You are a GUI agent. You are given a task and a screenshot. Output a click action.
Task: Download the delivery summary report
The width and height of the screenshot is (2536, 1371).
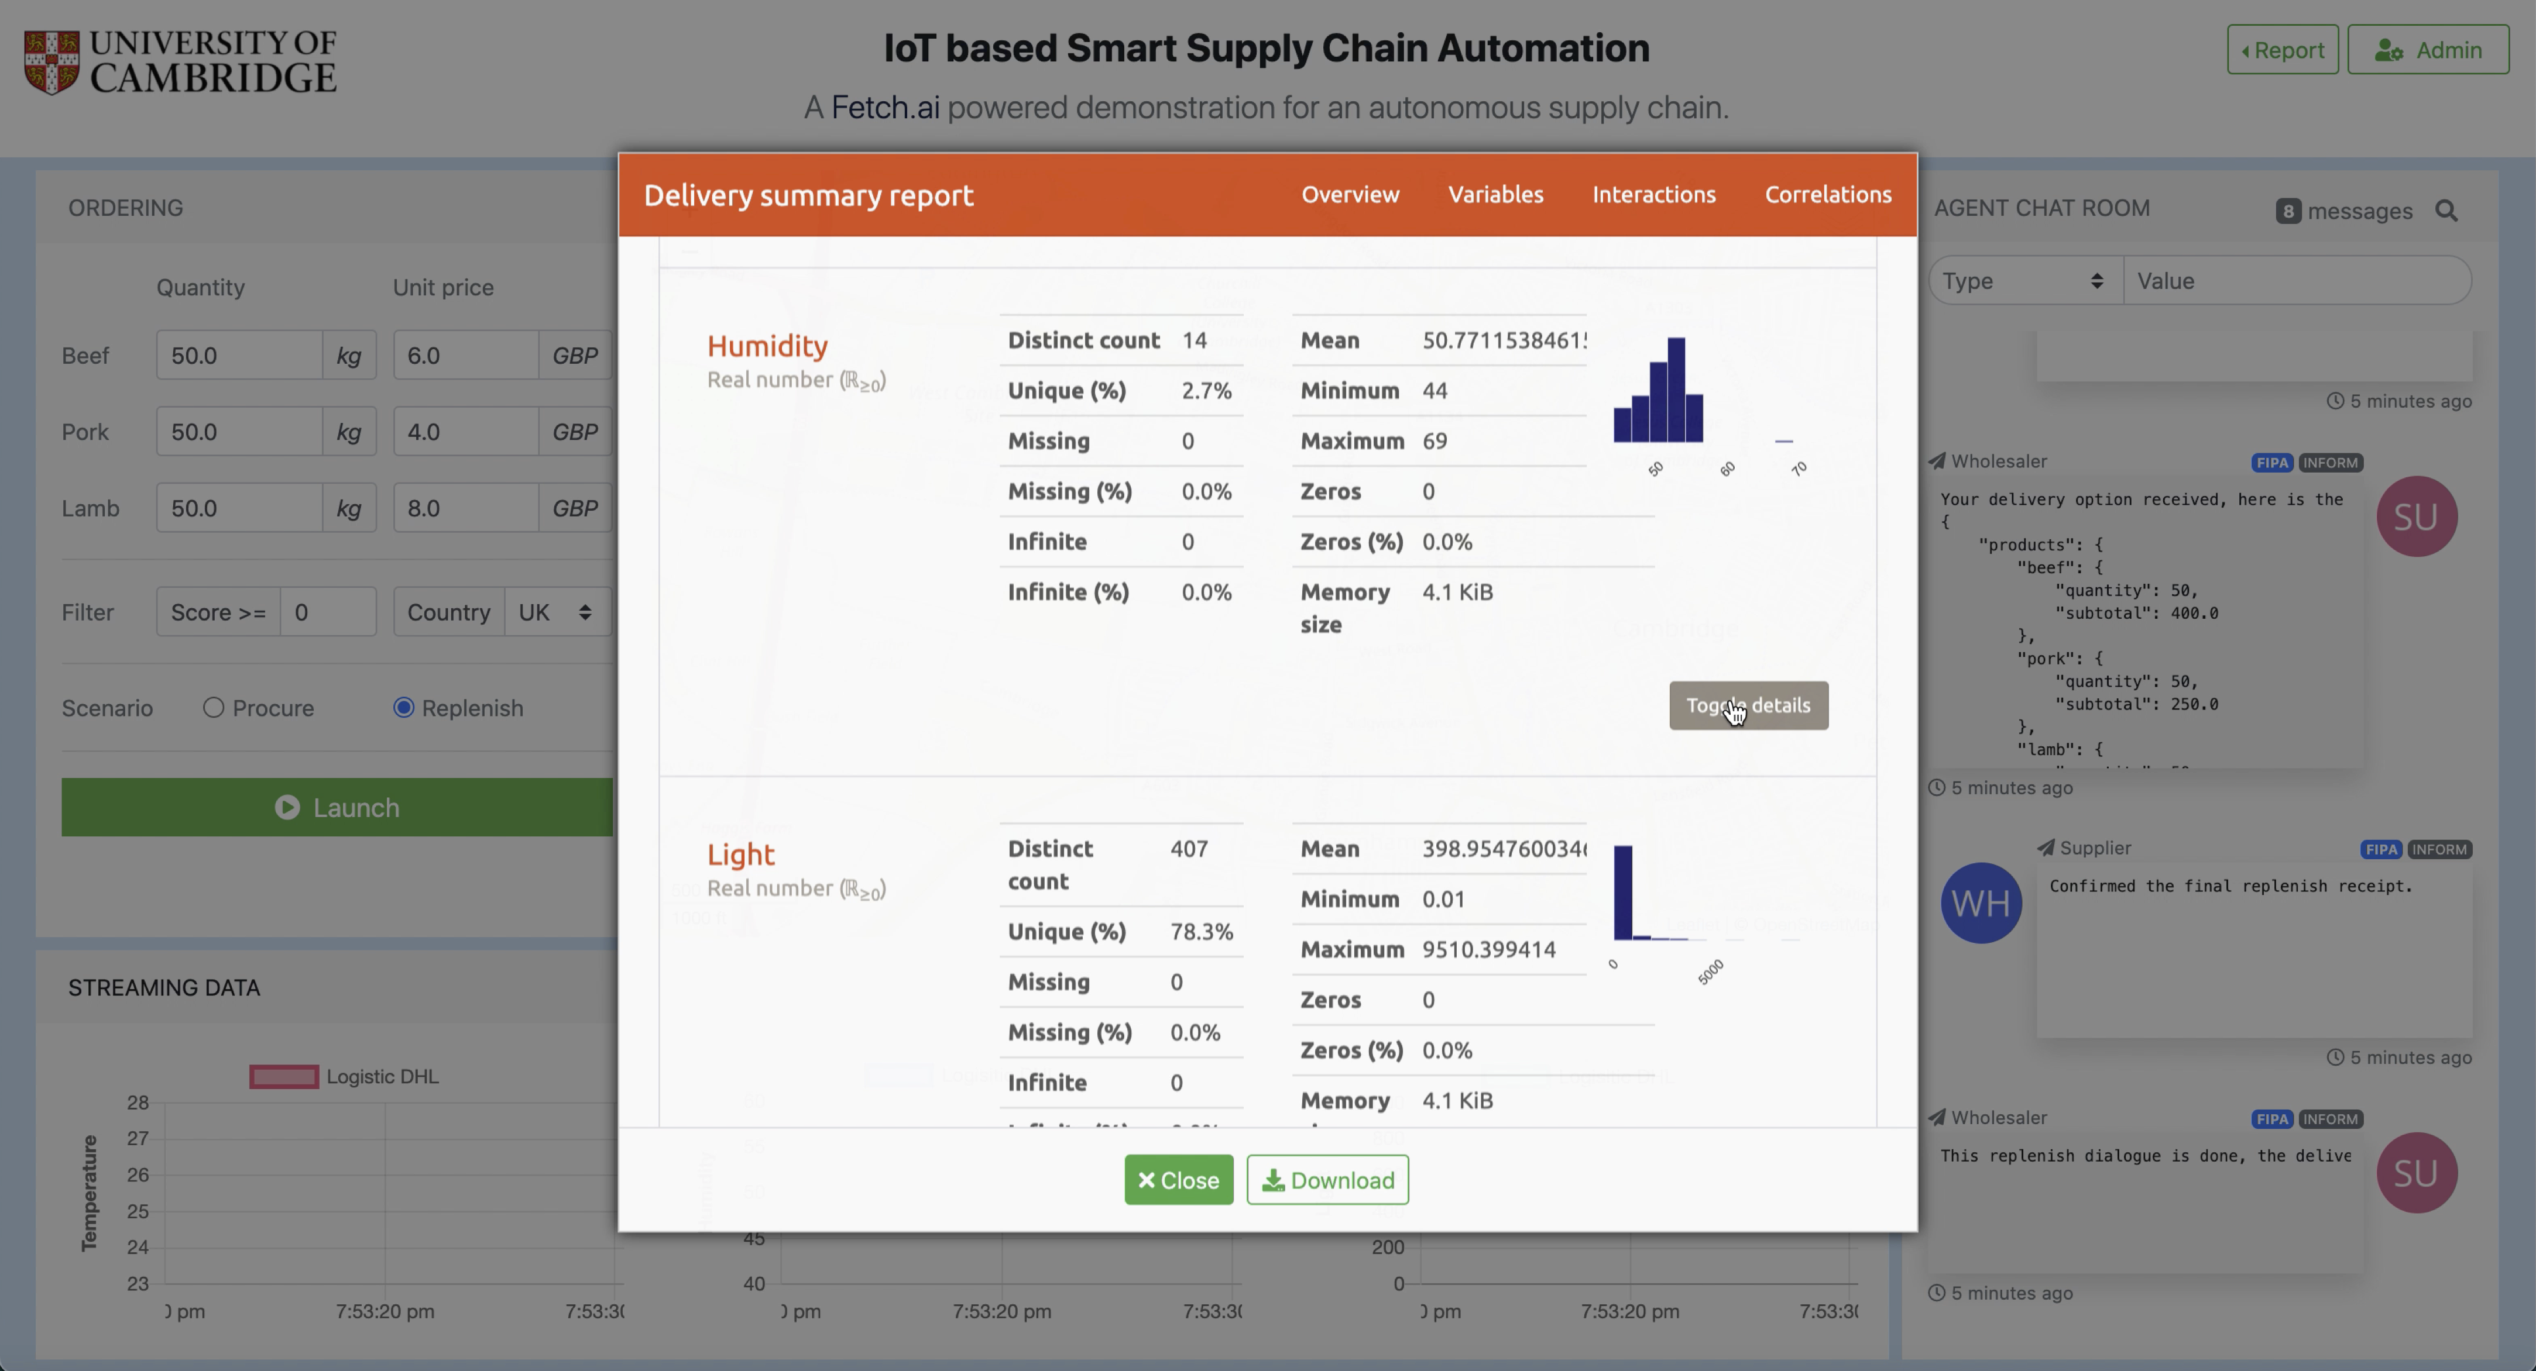pos(1327,1179)
